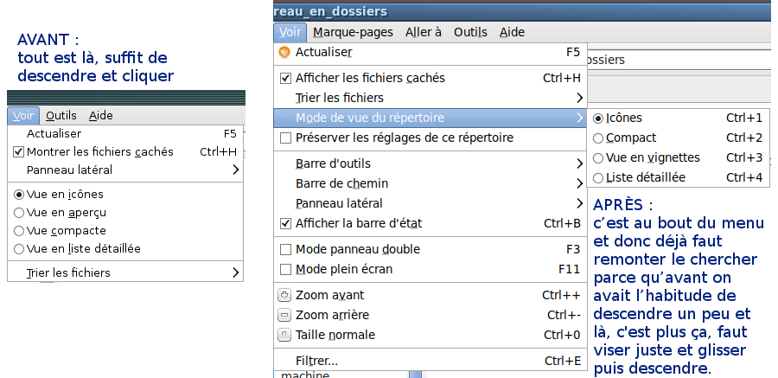Expand the Barre de chemin submenu

[x=430, y=183]
